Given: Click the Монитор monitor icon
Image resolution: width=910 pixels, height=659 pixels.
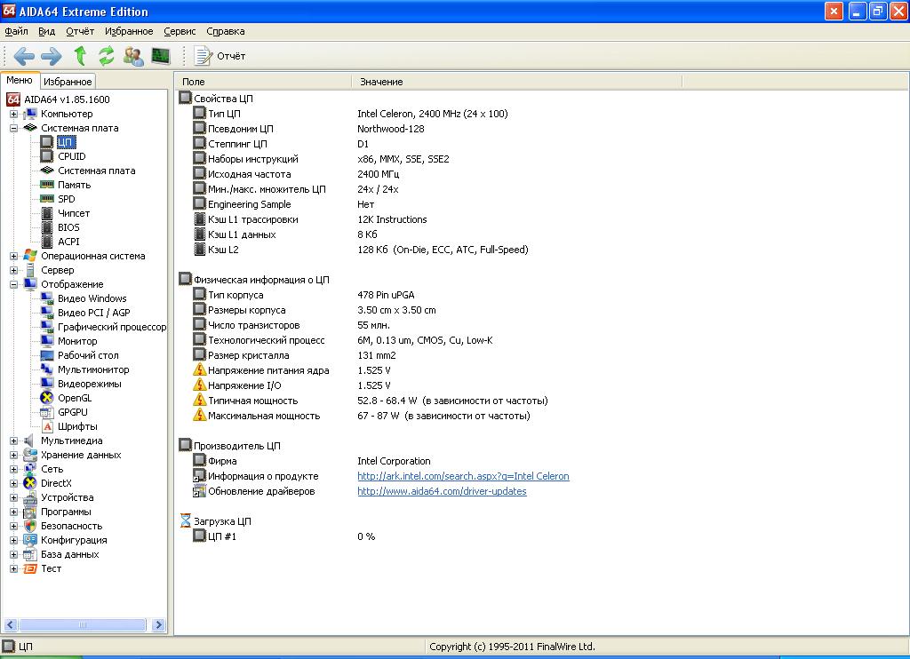Looking at the screenshot, I should pyautogui.click(x=47, y=341).
